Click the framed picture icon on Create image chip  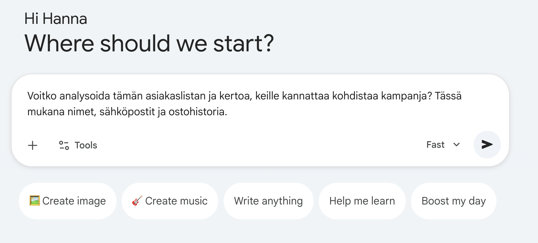coord(34,201)
